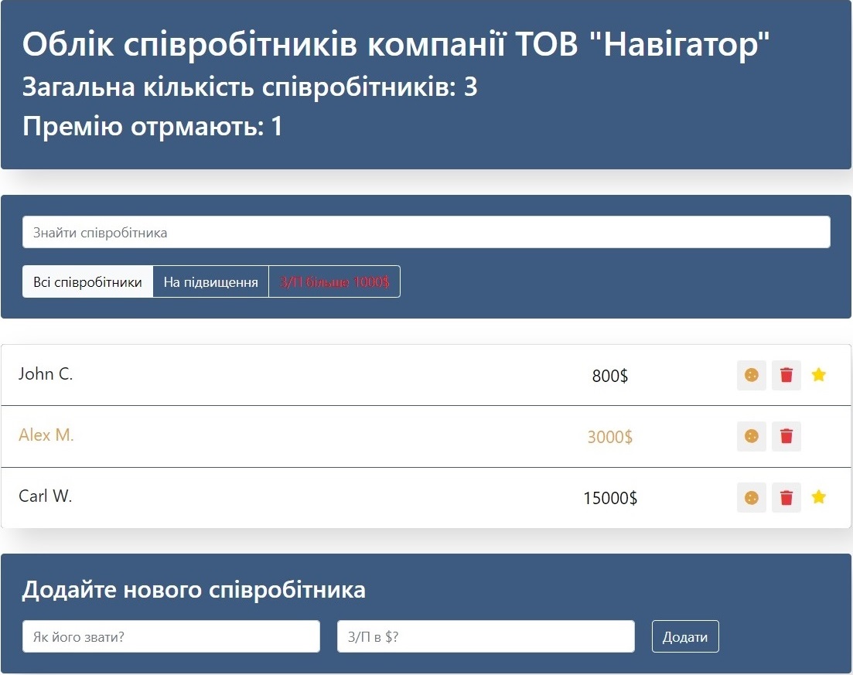Click the "Премію отрмають: 1" counter
The width and height of the screenshot is (853, 675).
click(x=152, y=126)
